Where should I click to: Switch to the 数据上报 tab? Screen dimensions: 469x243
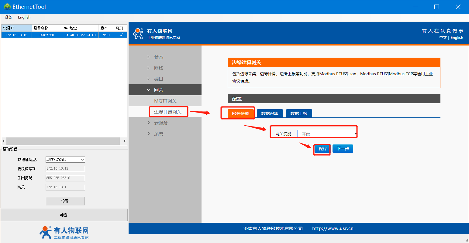pyautogui.click(x=299, y=113)
